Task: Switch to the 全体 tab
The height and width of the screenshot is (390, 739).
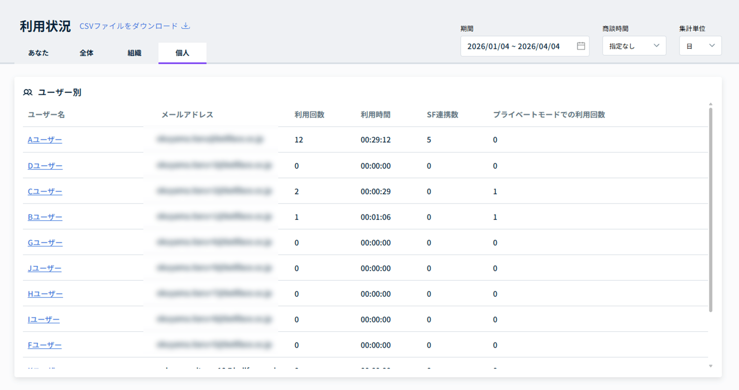Action: [86, 53]
